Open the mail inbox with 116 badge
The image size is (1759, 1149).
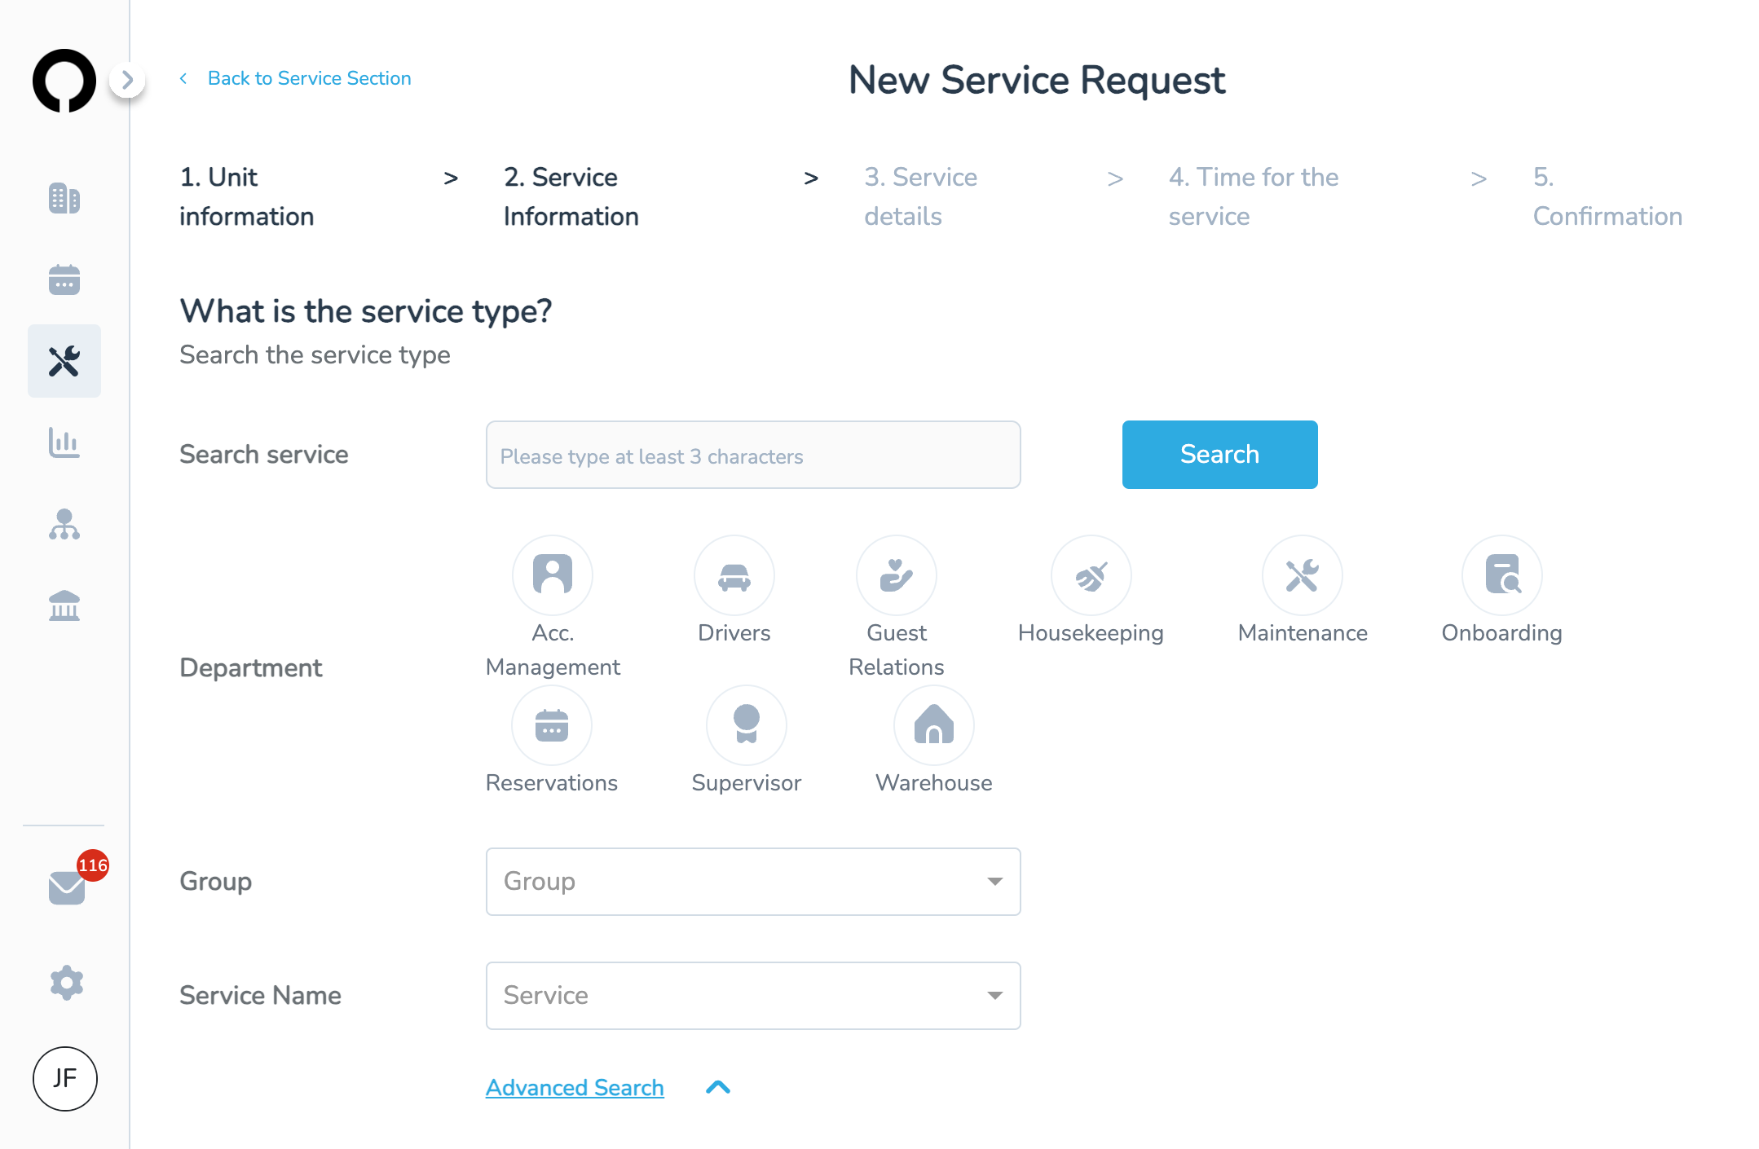[x=68, y=887]
